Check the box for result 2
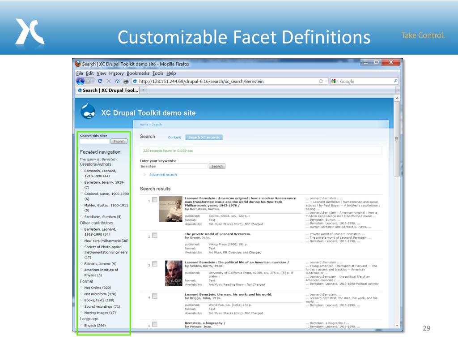 pyautogui.click(x=155, y=235)
